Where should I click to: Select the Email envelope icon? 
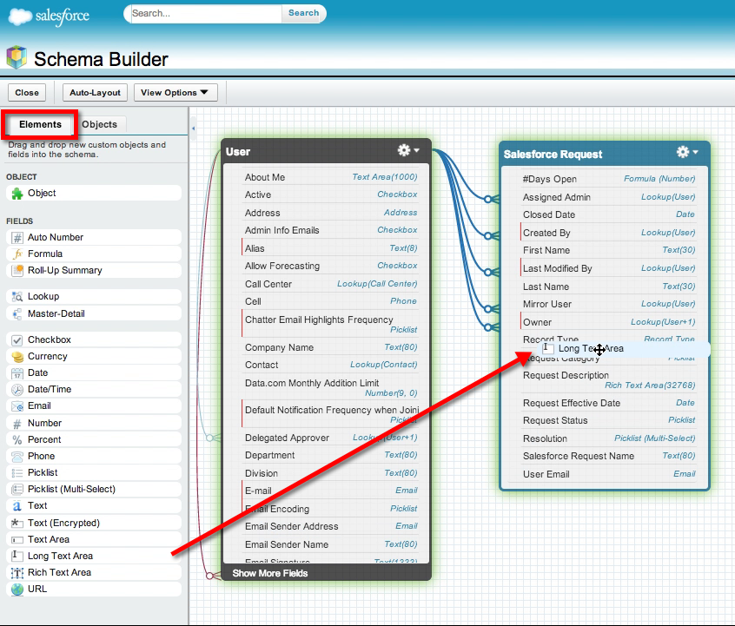point(17,406)
